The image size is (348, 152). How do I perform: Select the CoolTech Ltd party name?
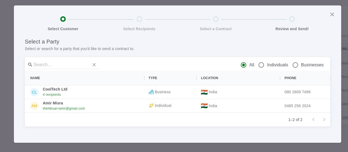(x=55, y=89)
